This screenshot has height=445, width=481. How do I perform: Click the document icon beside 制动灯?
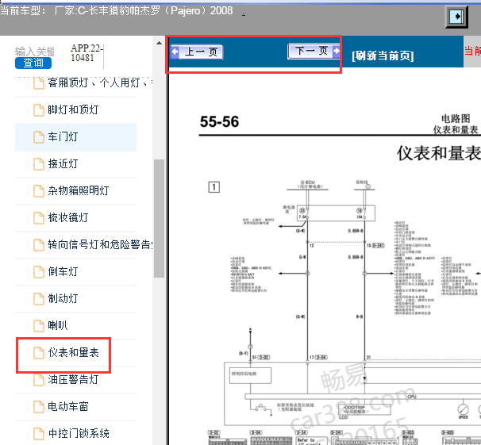39,299
